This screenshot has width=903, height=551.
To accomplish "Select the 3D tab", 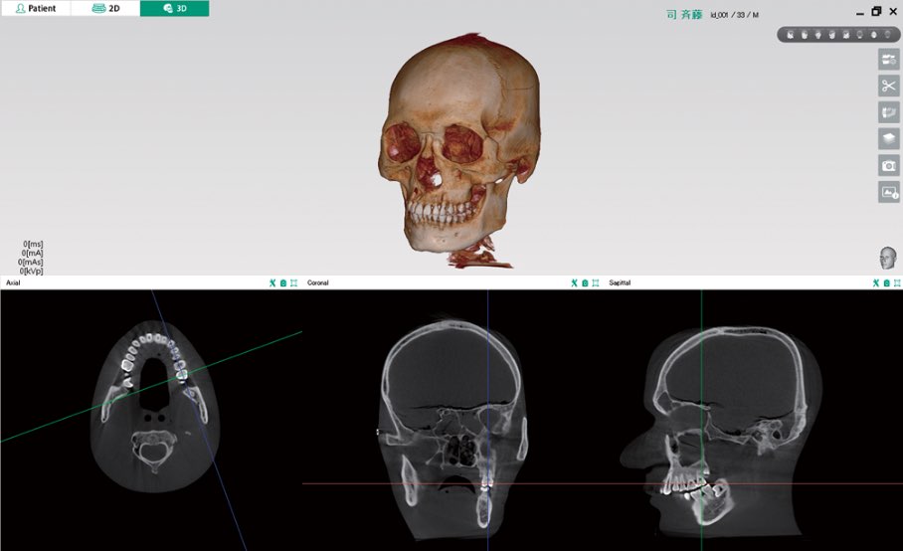I will [x=174, y=8].
